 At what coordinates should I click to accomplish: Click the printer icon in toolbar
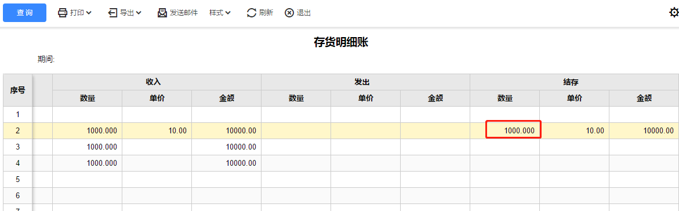coord(63,13)
